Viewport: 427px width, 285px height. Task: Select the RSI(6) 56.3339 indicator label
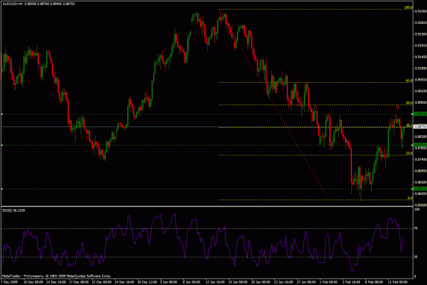click(x=14, y=211)
